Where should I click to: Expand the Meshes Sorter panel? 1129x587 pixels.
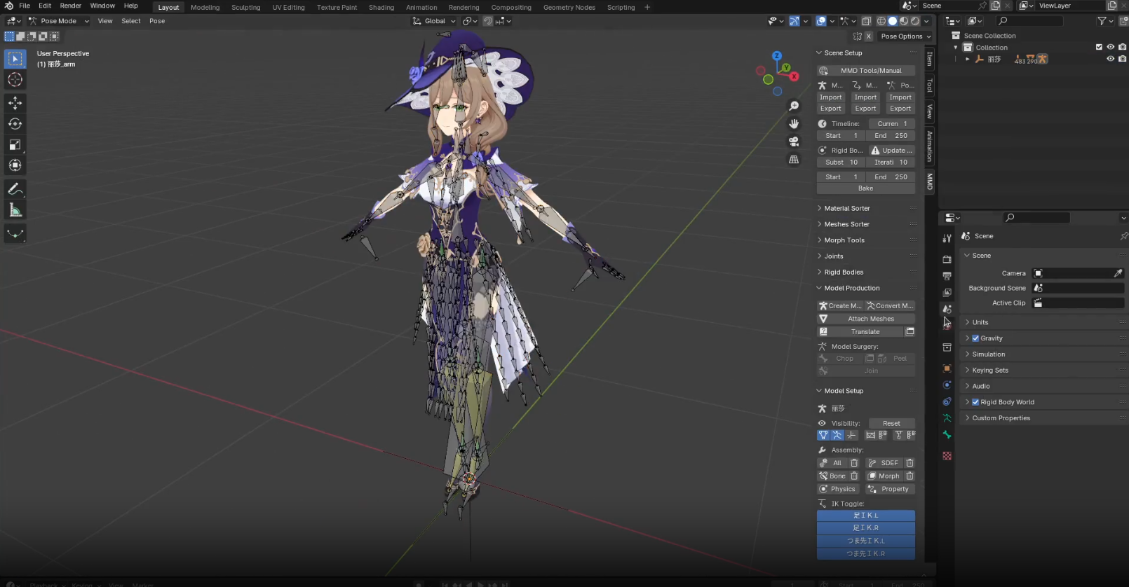click(847, 225)
